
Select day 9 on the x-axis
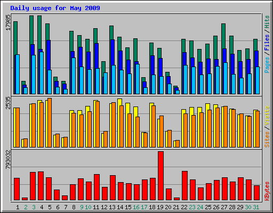(x=82, y=207)
